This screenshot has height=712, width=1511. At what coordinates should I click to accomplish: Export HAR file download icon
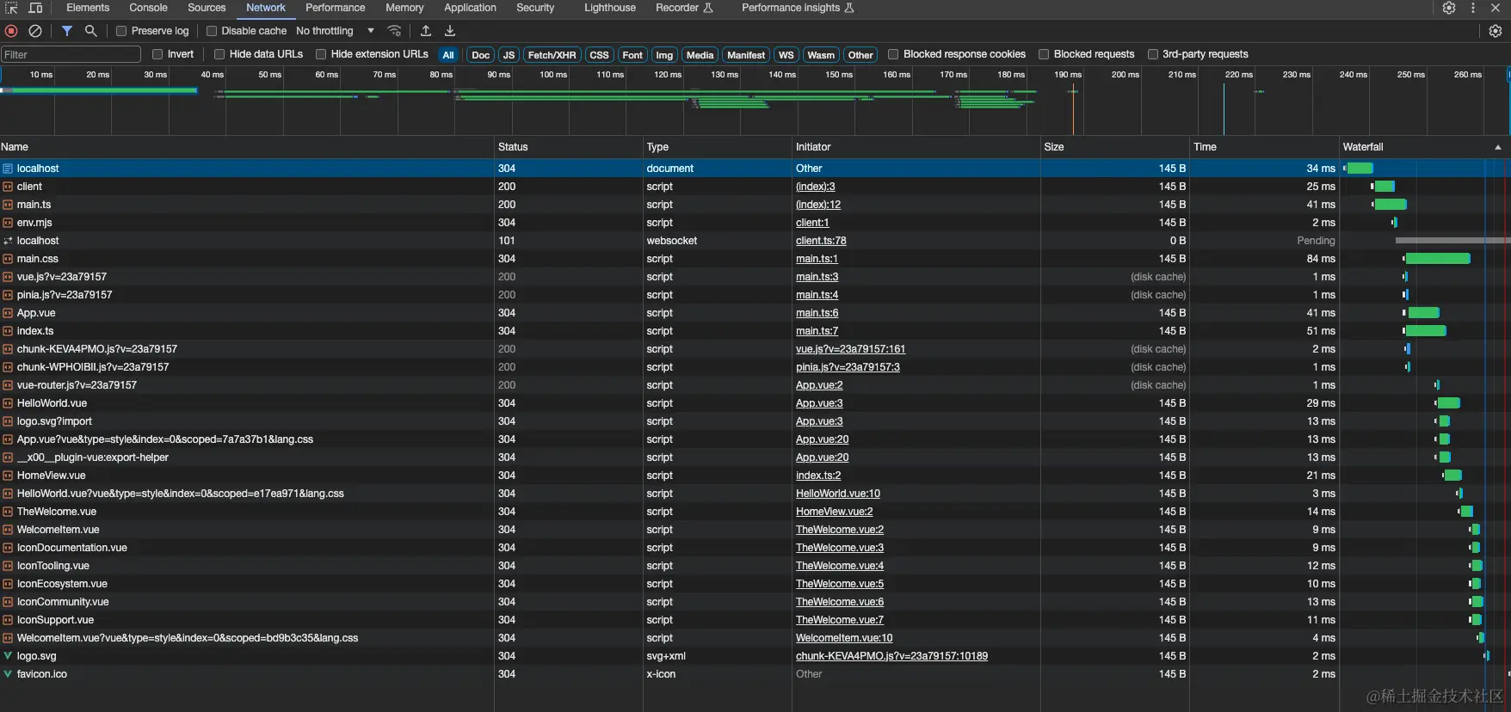point(450,31)
